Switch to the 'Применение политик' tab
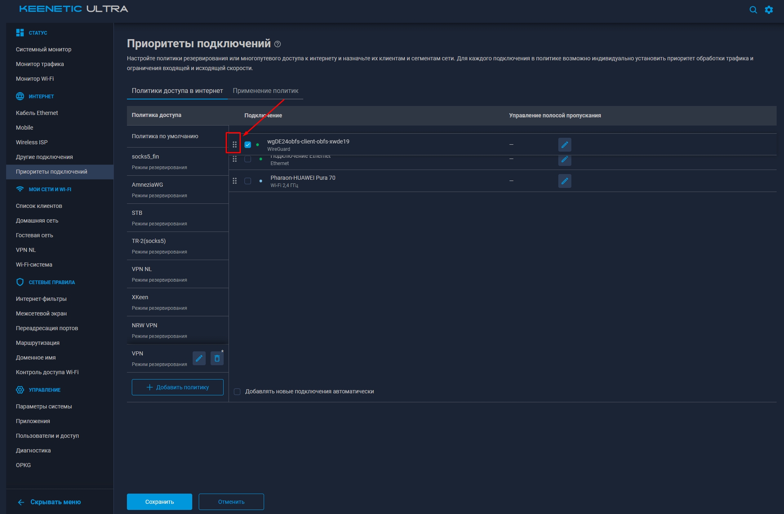The image size is (784, 514). point(265,90)
